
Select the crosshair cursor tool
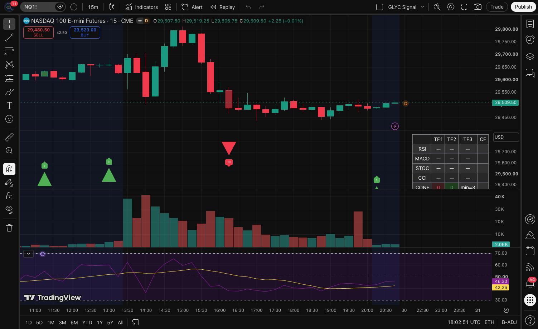point(9,24)
